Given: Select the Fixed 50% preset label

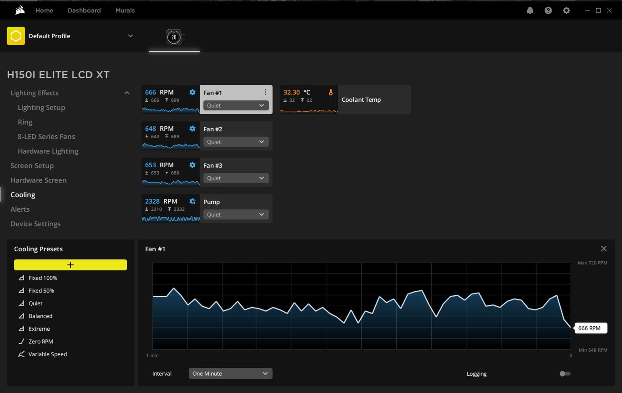Looking at the screenshot, I should pos(41,290).
